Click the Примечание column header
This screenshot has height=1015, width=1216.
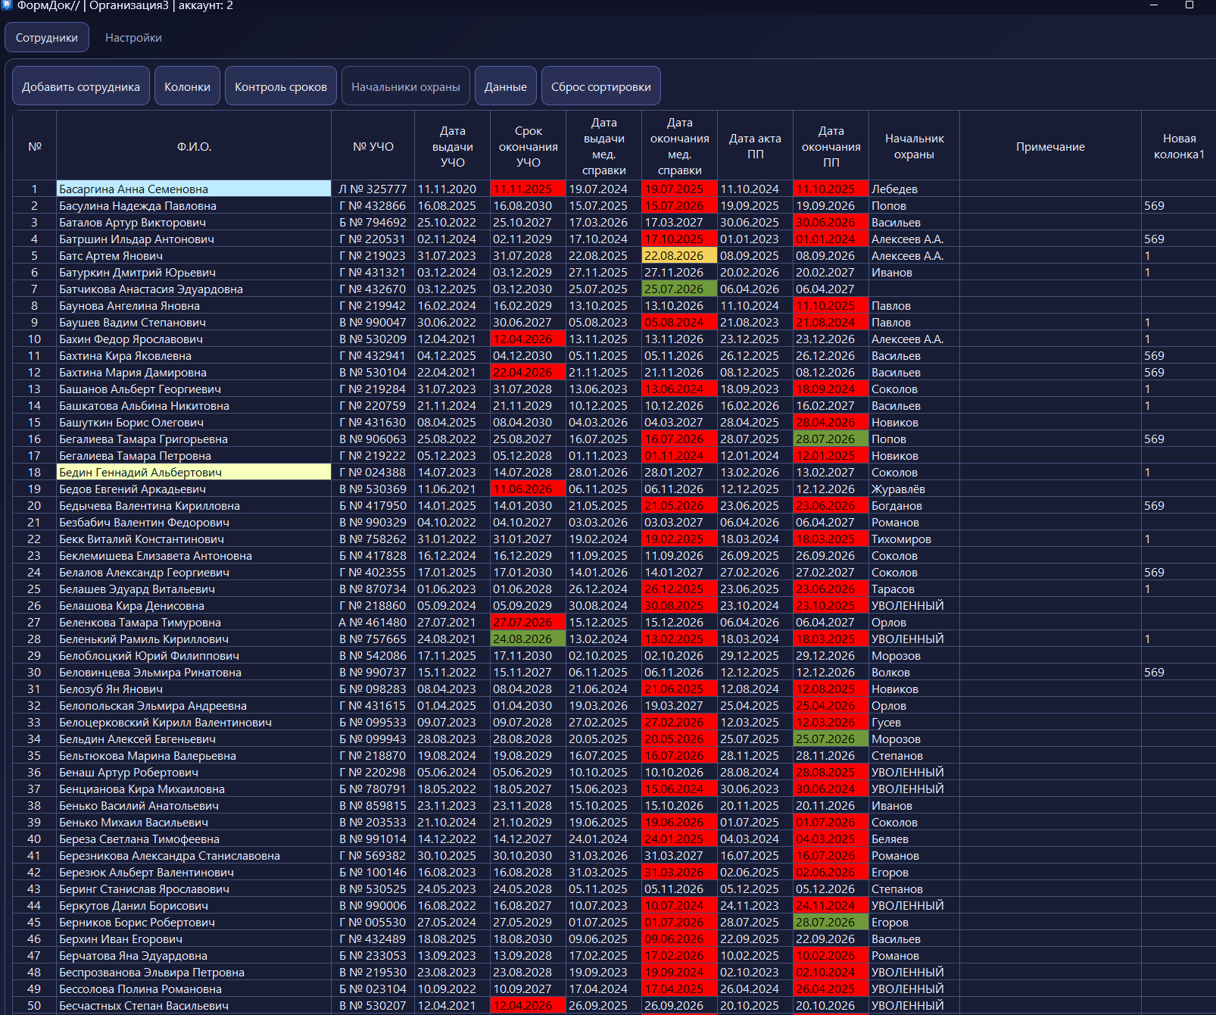(x=1050, y=146)
